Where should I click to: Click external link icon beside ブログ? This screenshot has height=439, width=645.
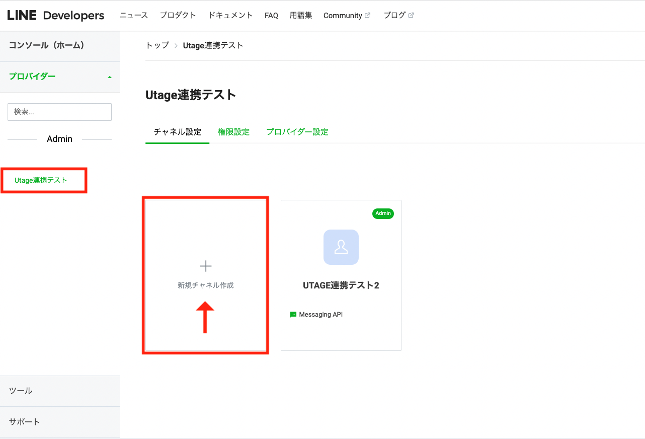(411, 16)
